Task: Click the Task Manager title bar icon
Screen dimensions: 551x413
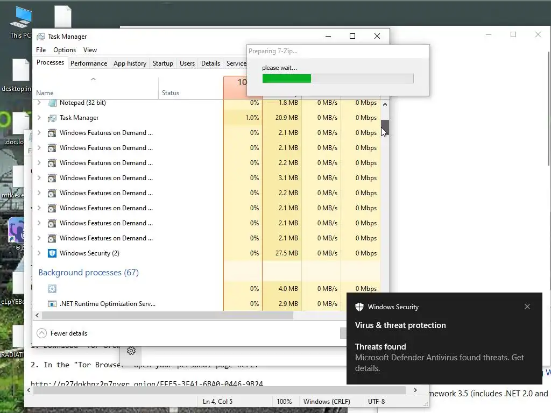Action: tap(41, 37)
